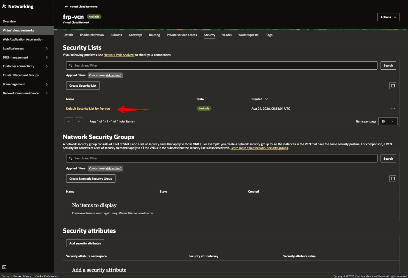This screenshot has height=278, width=408.
Task: Focus the Network Security Groups Search and Filter field
Action: pos(222,158)
